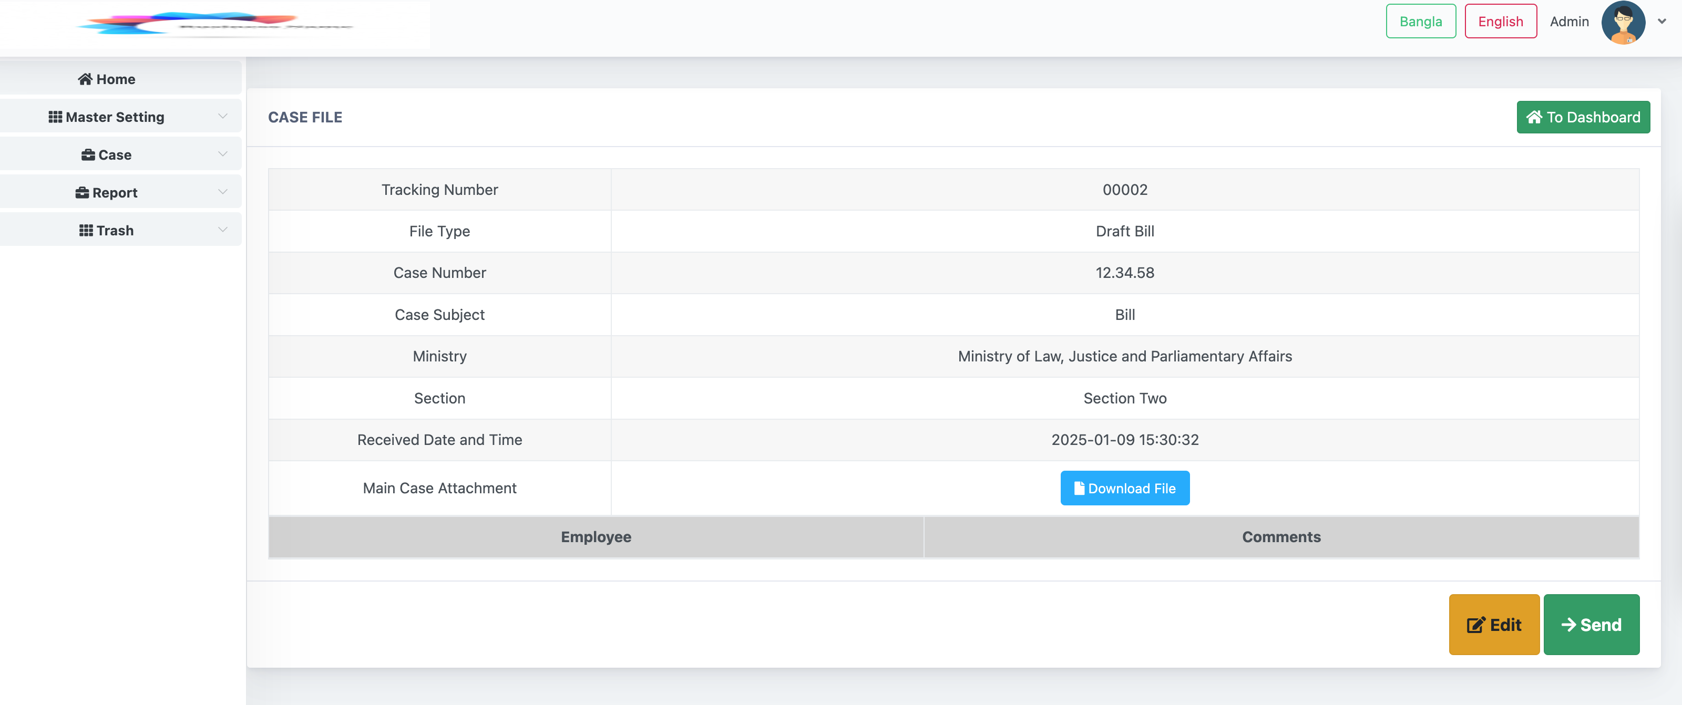Screen dimensions: 1682x705
Task: Click the Case briefcase icon
Action: coord(88,154)
